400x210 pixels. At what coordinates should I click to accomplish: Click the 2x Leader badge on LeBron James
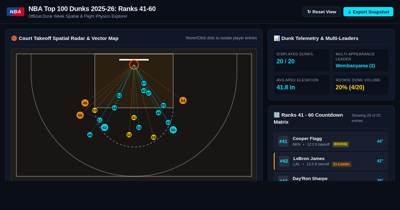pyautogui.click(x=341, y=164)
